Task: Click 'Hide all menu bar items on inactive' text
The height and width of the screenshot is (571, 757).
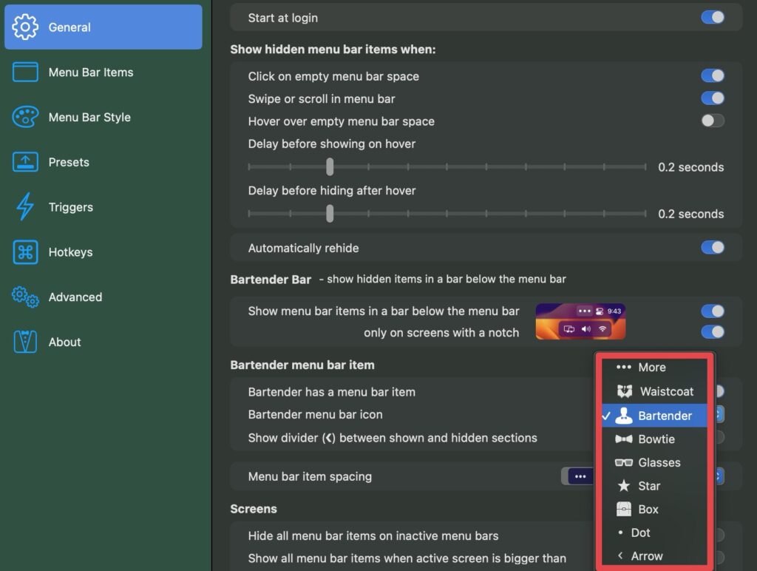Action: (373, 535)
